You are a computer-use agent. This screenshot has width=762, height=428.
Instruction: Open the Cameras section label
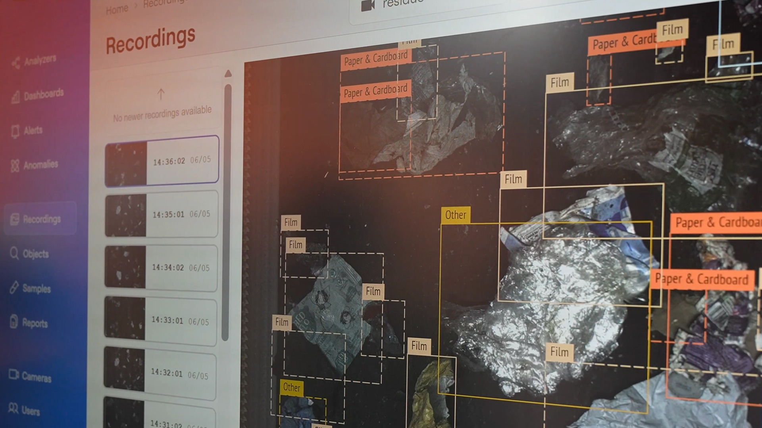coord(37,377)
